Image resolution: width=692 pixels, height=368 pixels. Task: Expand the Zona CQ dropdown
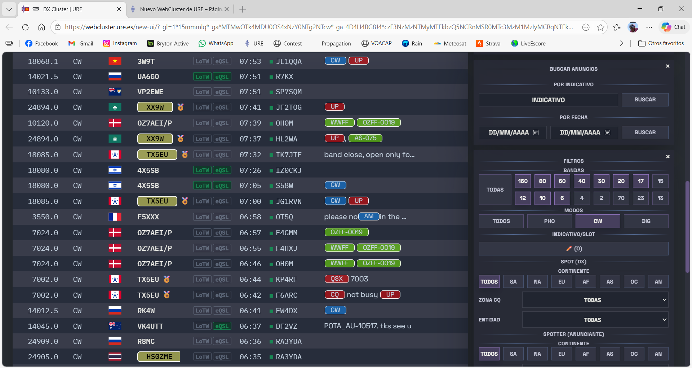pos(595,300)
